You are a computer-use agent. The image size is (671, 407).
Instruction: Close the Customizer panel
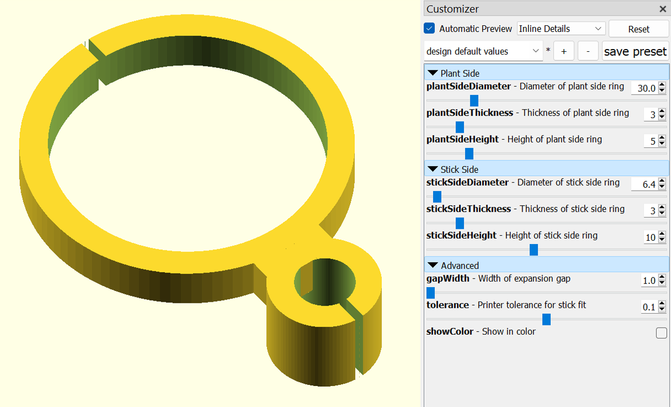click(x=663, y=9)
